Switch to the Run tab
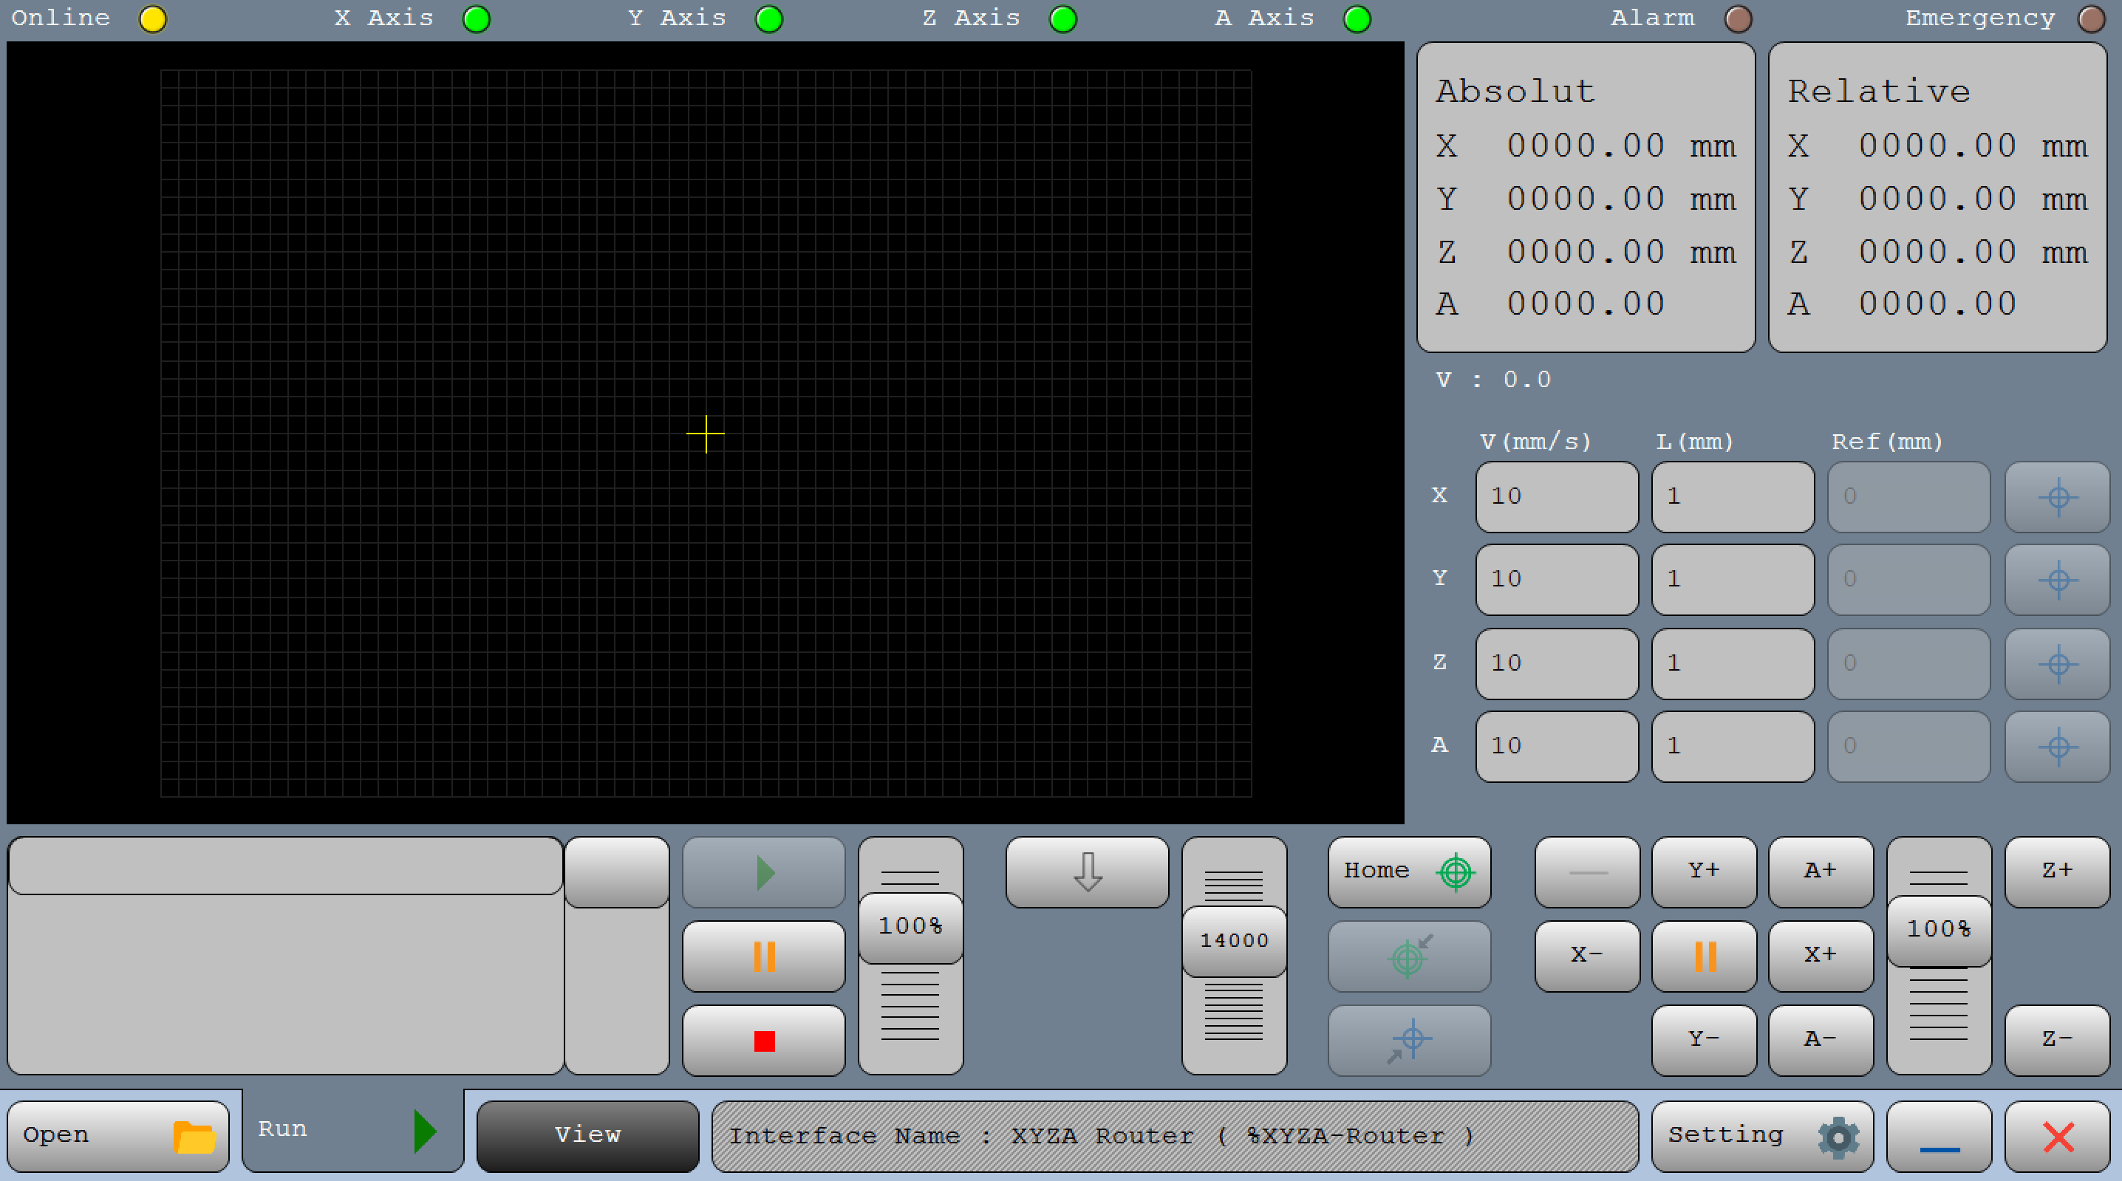Screen dimensions: 2122x1181 coord(352,1130)
